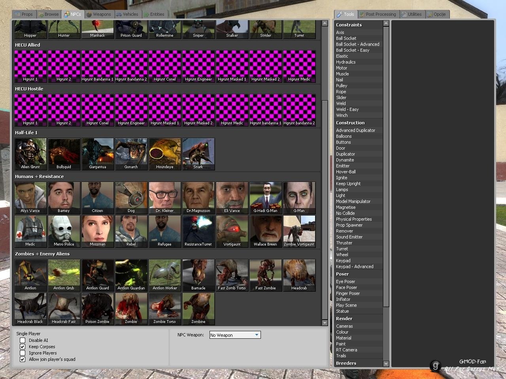Spawn the Barney NPC

click(x=64, y=198)
